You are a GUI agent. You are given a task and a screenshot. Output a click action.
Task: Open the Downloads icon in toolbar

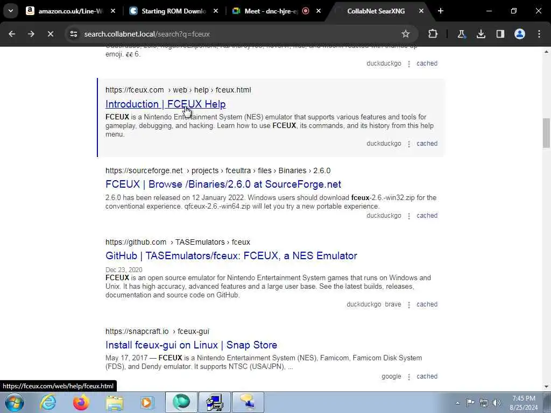[481, 34]
